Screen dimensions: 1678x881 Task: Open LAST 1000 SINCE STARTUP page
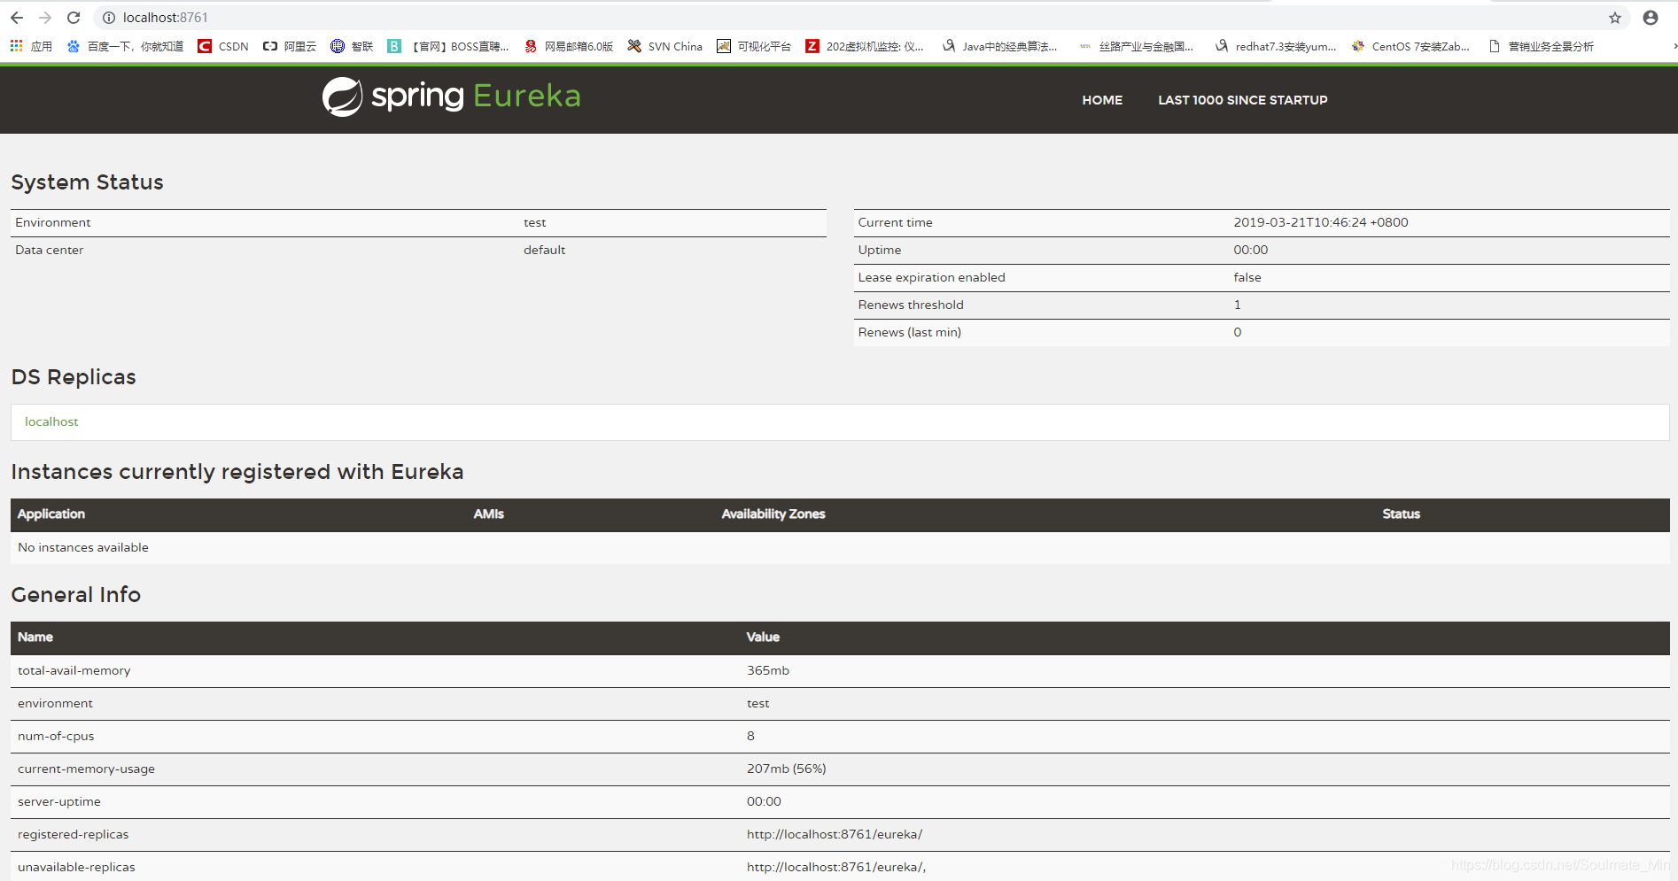click(1242, 100)
